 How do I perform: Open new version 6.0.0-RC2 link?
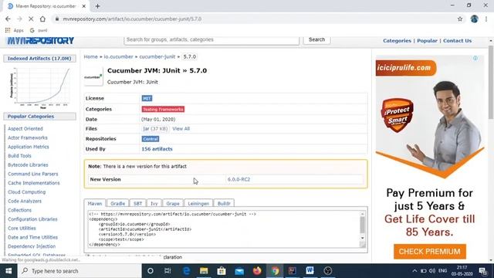239,179
